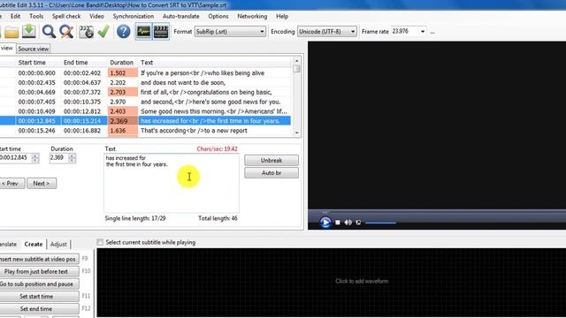Adjust Duration with its spinner arrows
The image size is (566, 318).
click(72, 158)
